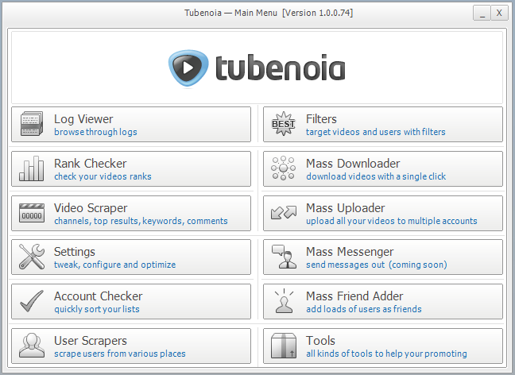Open Filters by its title
The image size is (515, 375).
point(321,119)
